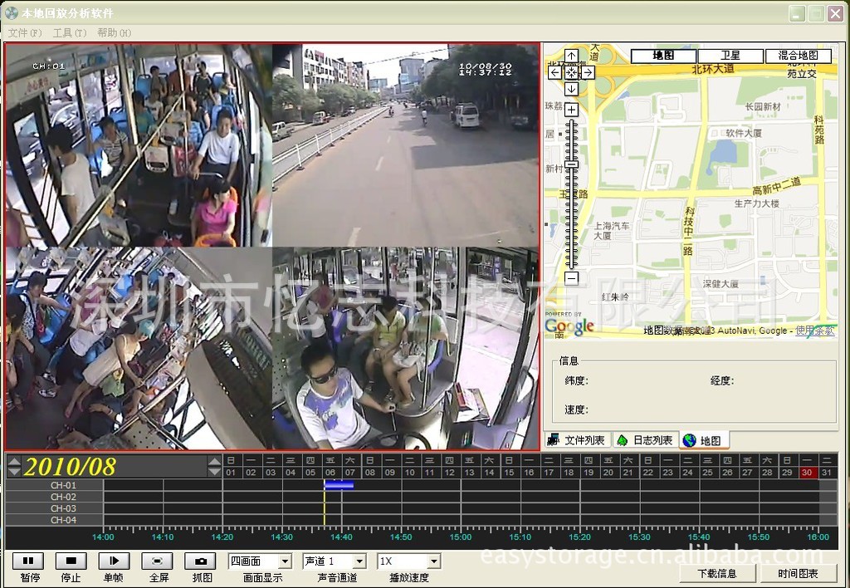Click the up arrow right of 2010/08
Screen dimensions: 850x588
point(215,462)
